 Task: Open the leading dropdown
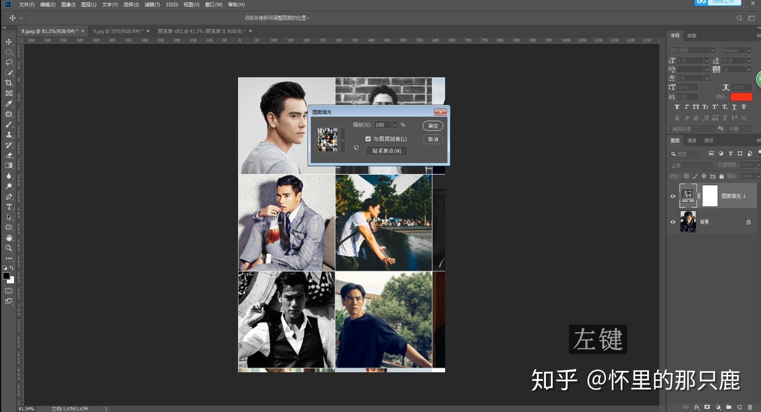pos(749,60)
